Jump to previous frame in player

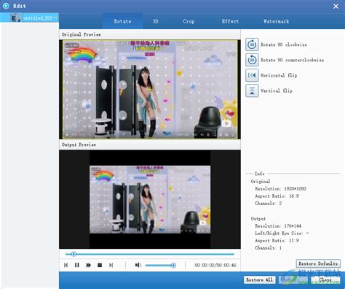pos(66,265)
